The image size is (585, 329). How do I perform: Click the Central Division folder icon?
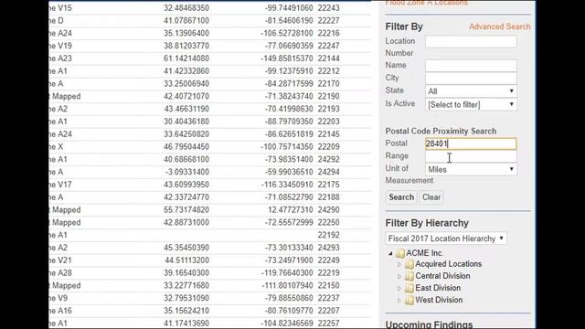click(x=409, y=276)
